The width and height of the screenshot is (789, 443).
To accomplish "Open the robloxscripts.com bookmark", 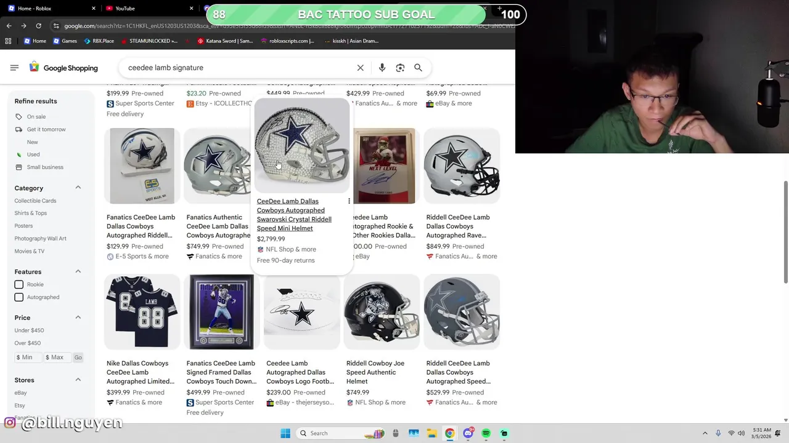I will point(287,41).
